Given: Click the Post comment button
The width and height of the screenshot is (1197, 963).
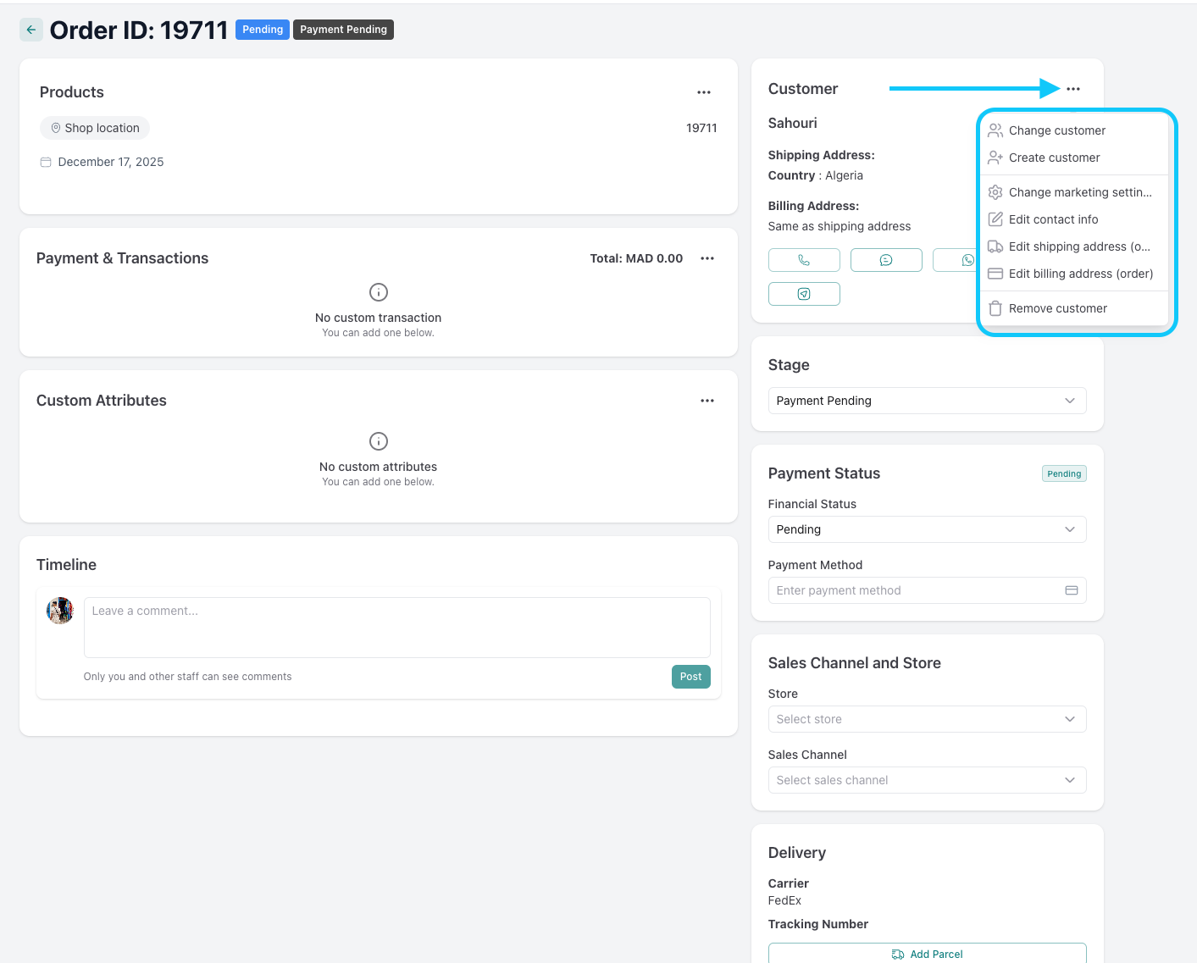Looking at the screenshot, I should (690, 677).
